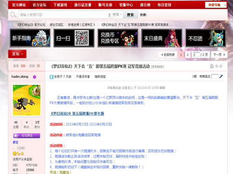Open 不忍团 banner
The width and height of the screenshot is (233, 174).
[x=206, y=38]
